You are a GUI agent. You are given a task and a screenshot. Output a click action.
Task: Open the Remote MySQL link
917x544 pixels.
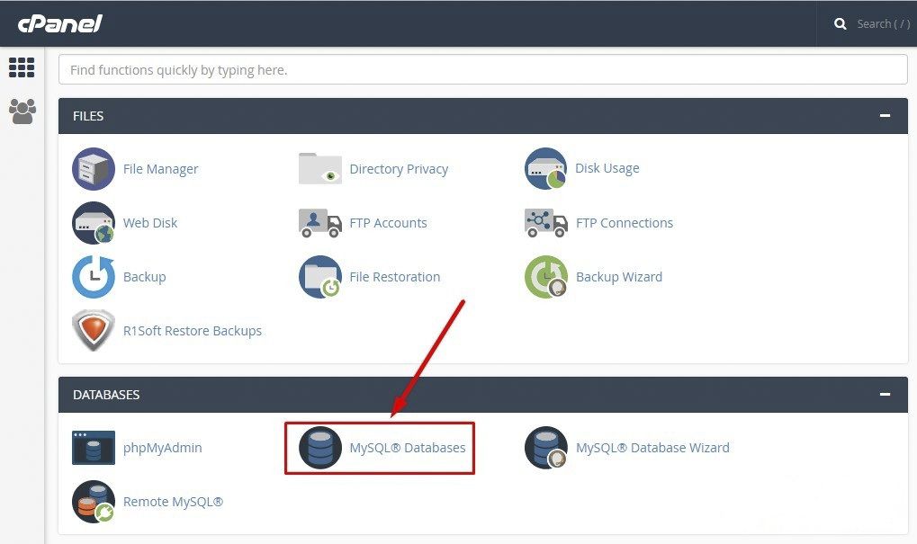coord(173,502)
